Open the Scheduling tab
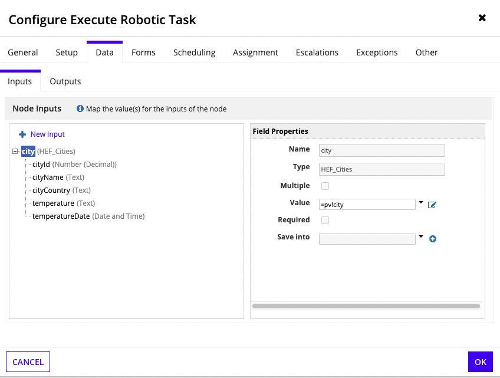 click(194, 52)
